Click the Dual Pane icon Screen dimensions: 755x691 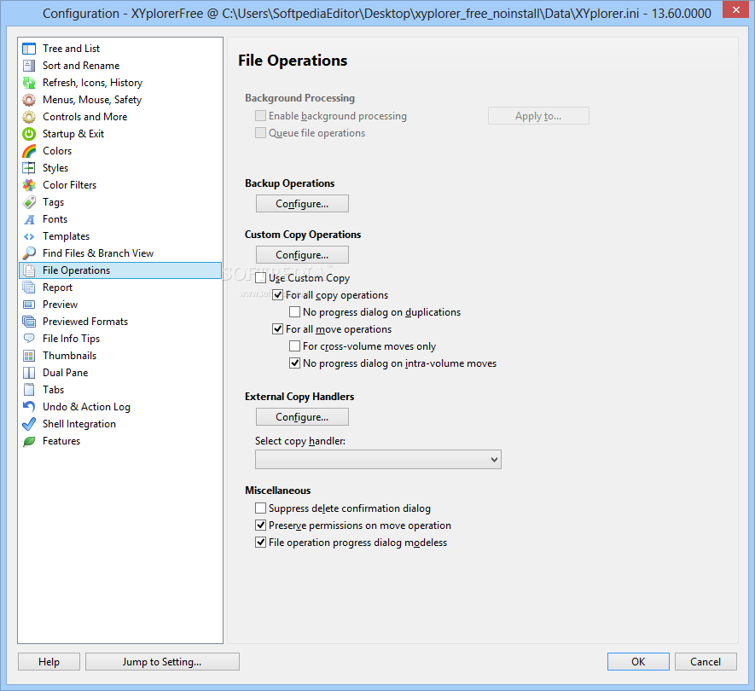pyautogui.click(x=29, y=373)
